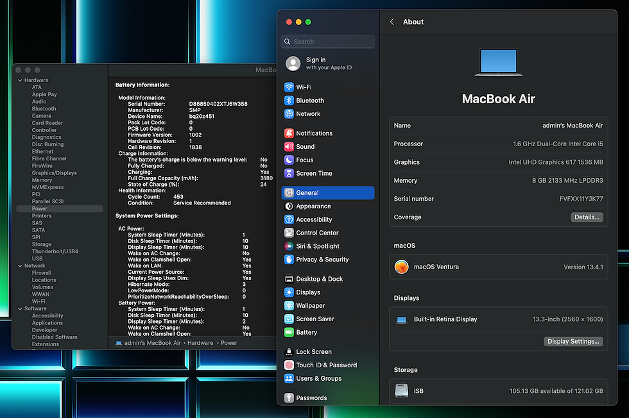Click the Network globe icon
This screenshot has width=629, height=418.
point(289,114)
